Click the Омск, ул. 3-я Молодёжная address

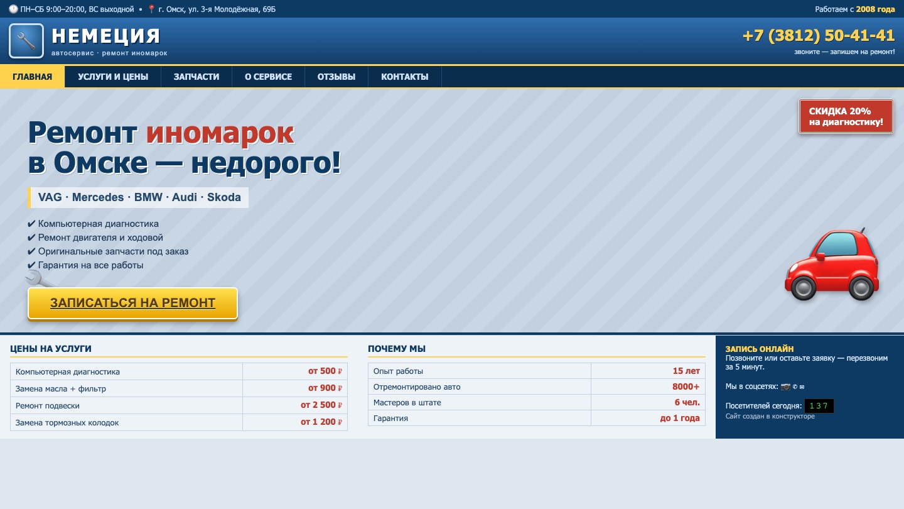[x=217, y=9]
